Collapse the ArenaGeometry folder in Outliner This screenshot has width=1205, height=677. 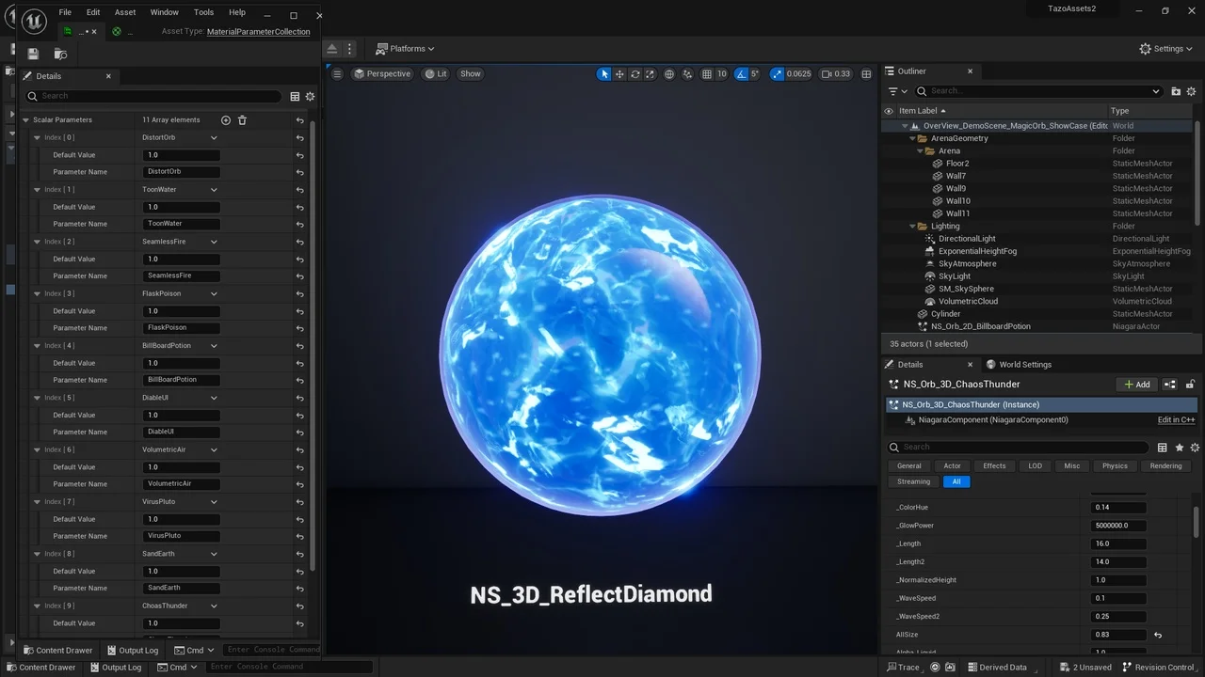(x=912, y=138)
